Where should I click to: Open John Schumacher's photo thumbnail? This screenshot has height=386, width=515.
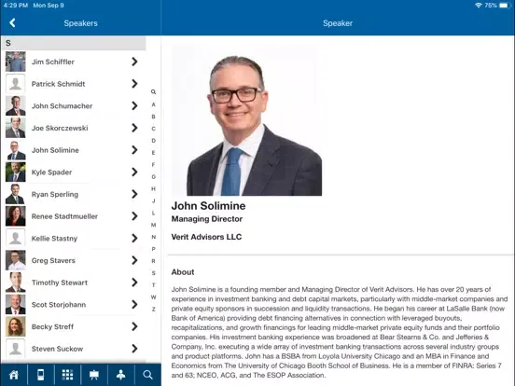(x=16, y=105)
